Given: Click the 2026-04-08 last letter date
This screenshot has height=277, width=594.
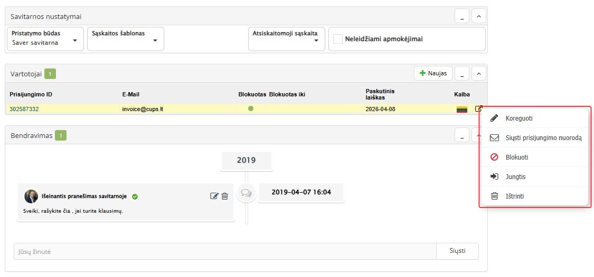Looking at the screenshot, I should tap(380, 109).
